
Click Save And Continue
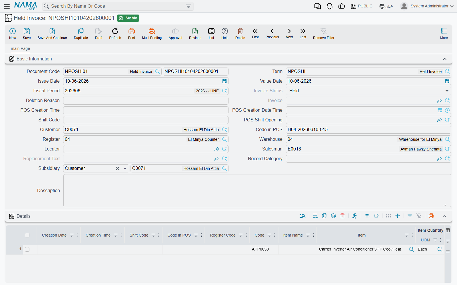[52, 34]
